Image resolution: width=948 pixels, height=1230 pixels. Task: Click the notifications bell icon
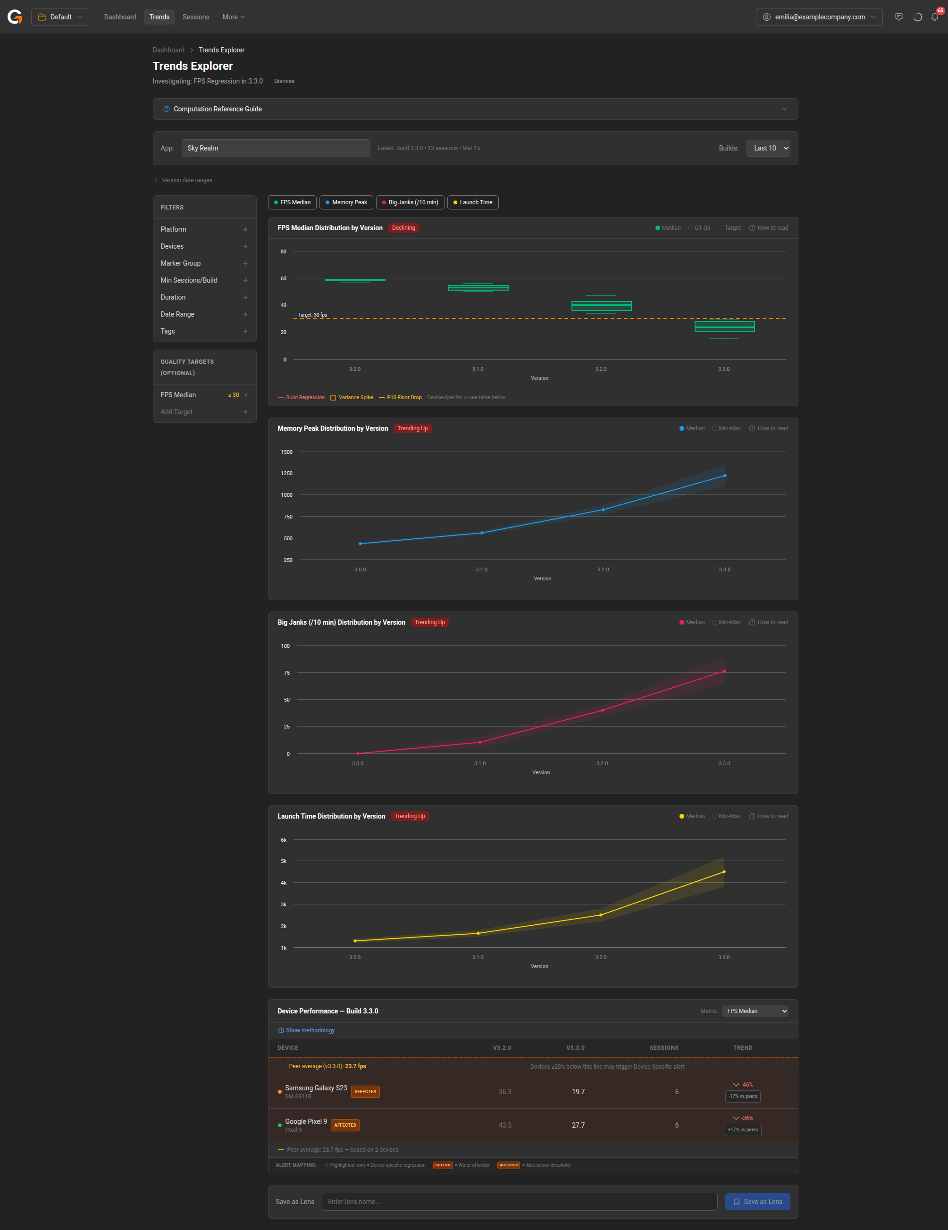tap(934, 17)
